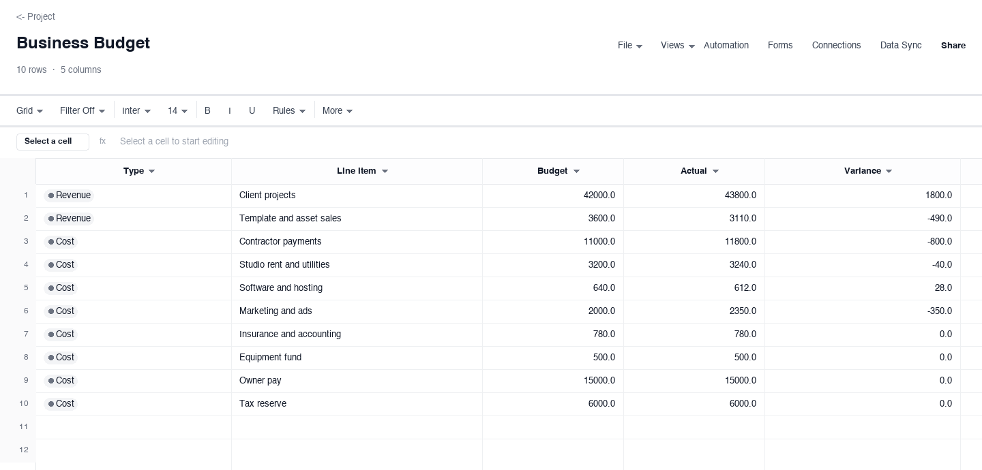Open the Automation menu item
The image size is (982, 470).
click(x=726, y=46)
